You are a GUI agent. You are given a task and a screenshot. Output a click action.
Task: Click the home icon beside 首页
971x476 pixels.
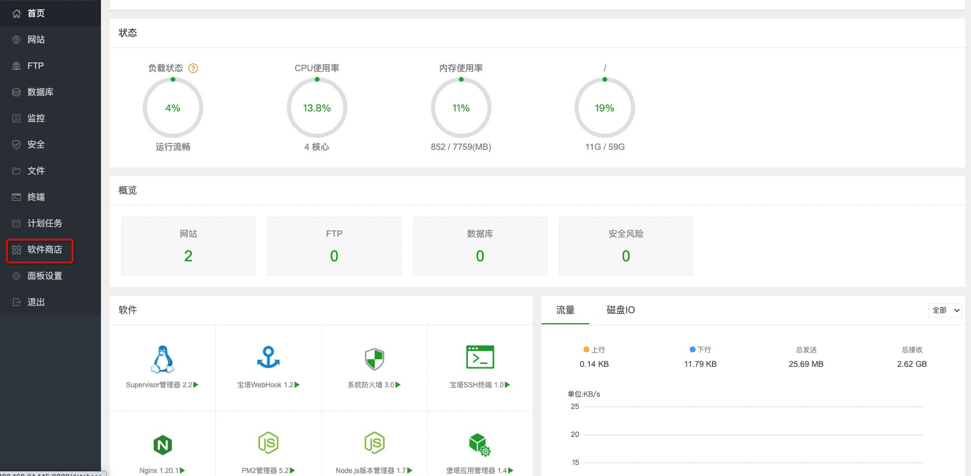coord(16,13)
